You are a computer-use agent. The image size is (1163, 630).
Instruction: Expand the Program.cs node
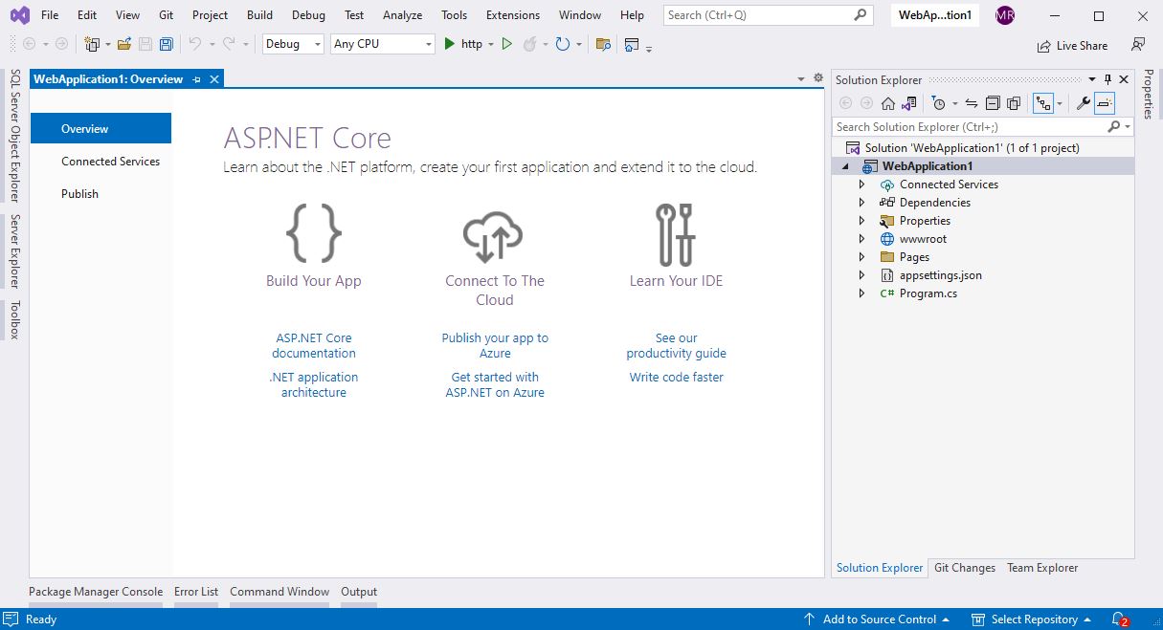(861, 293)
